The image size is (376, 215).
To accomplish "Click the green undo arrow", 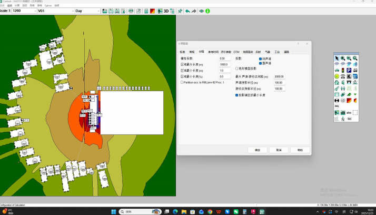I will [187, 11].
